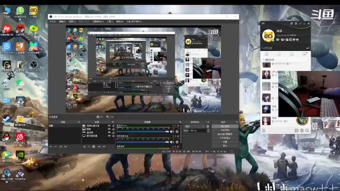Click YY bottom settings circle icon
Screen dimensions: 340x191
tap(302, 130)
